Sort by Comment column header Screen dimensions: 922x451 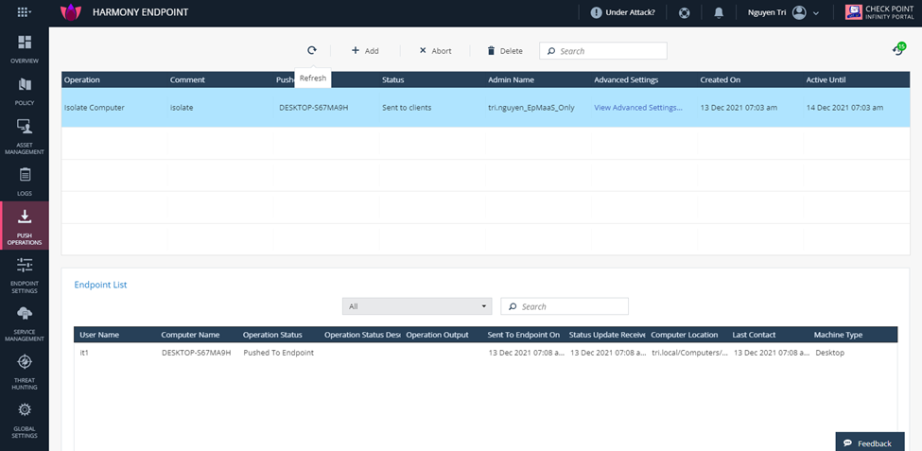187,80
